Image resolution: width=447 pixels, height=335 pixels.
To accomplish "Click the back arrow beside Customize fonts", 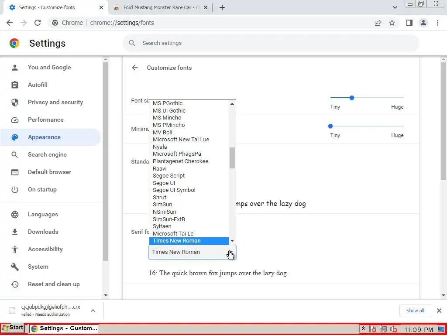I will point(135,68).
